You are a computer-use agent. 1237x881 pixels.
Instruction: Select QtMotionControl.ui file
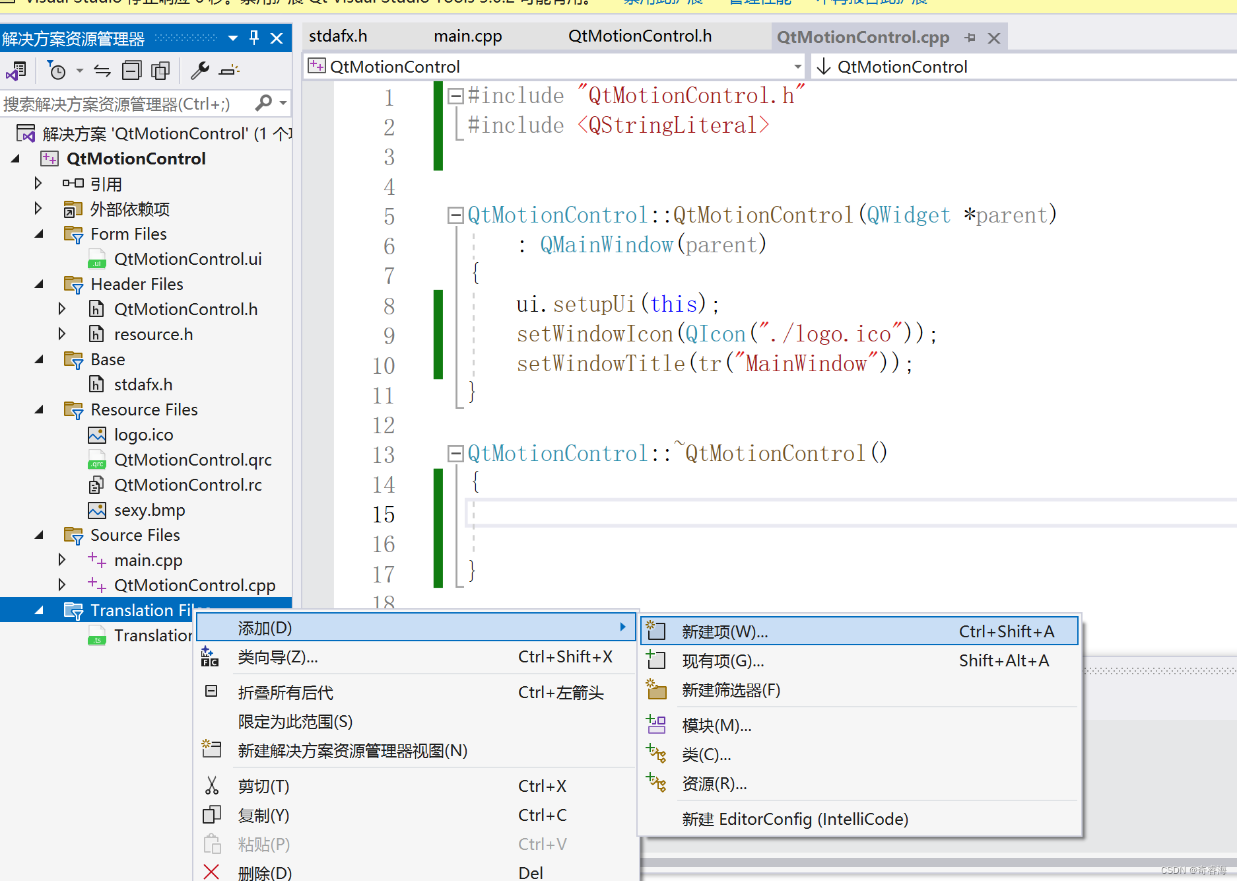pos(187,259)
